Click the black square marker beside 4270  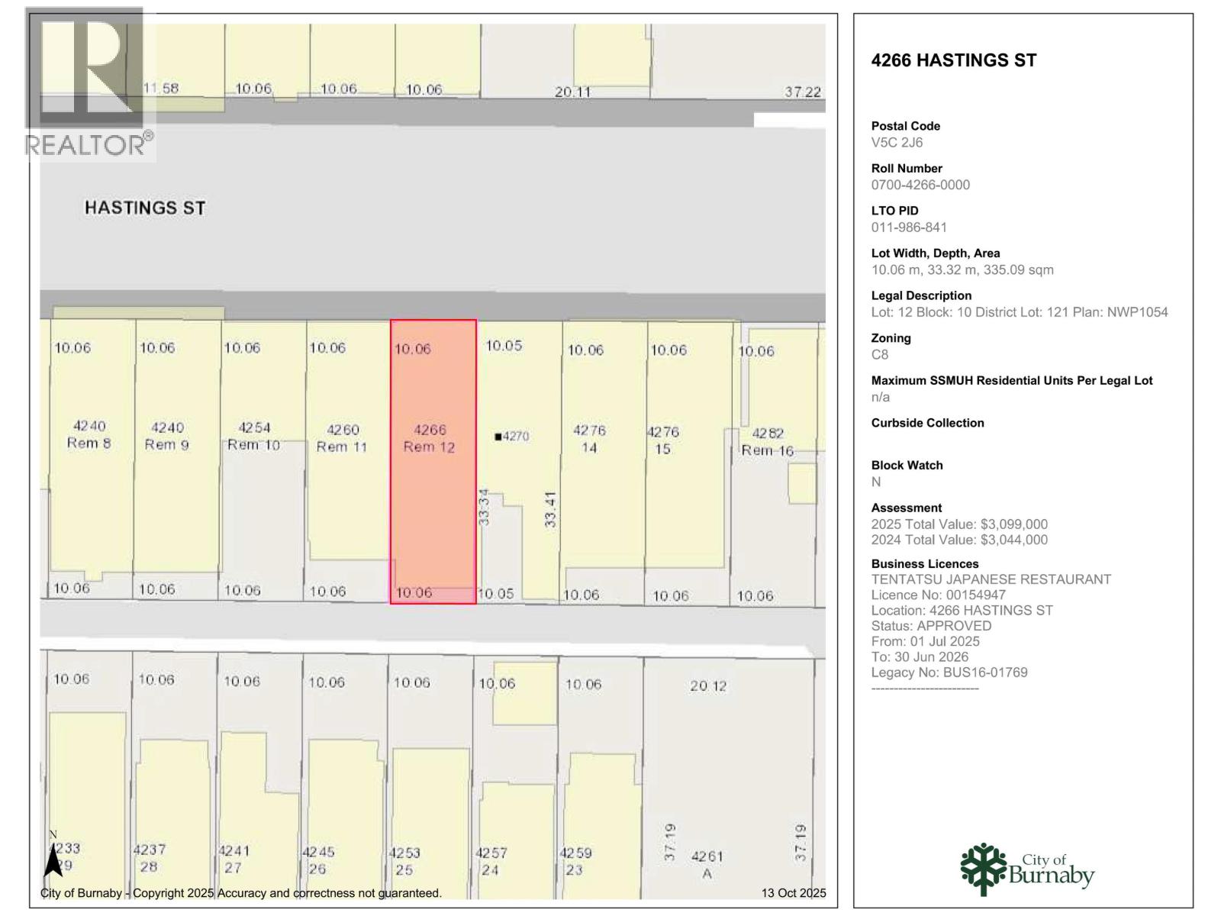pos(498,437)
